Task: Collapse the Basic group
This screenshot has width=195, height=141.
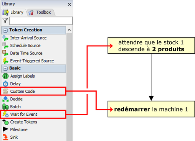Action: 5,69
